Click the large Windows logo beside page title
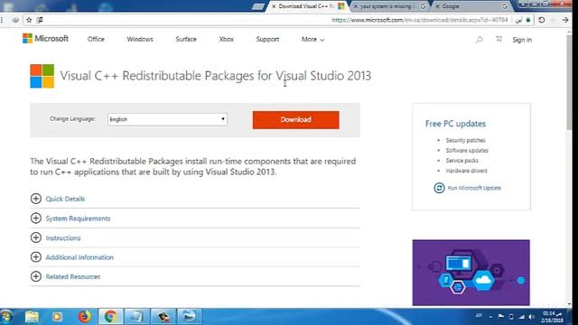Viewport: 578px width, 325px height. coord(42,76)
